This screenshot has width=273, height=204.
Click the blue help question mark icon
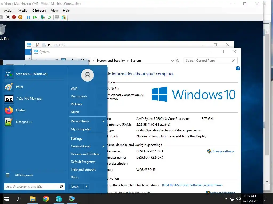(x=238, y=68)
